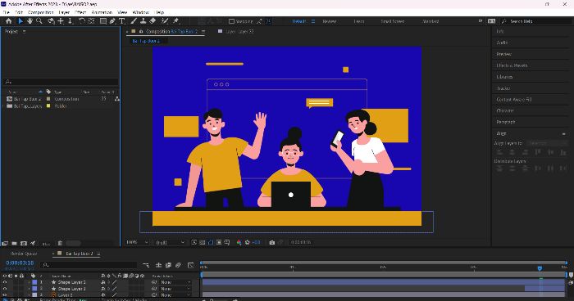Click the +0.0 exposure value below viewer
The width and height of the screenshot is (574, 301).
[256, 242]
